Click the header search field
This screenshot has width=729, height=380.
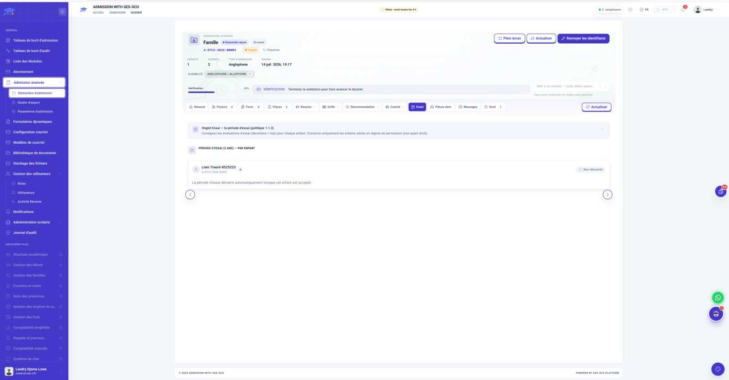tap(665, 10)
